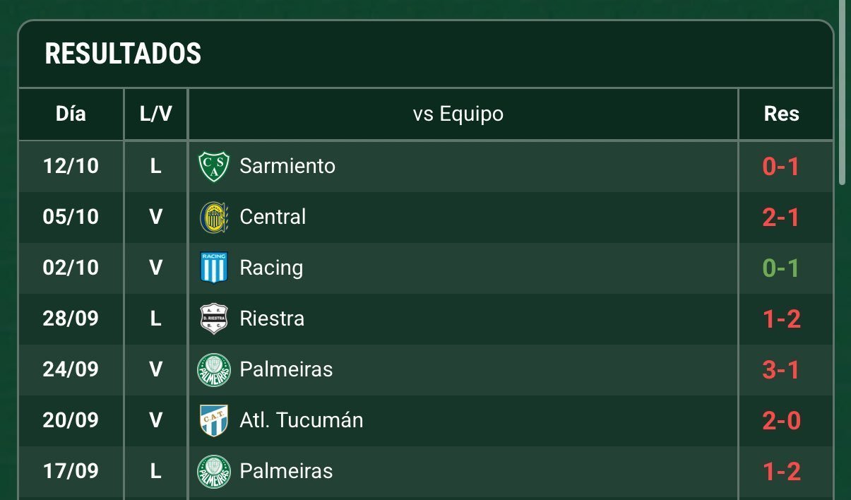Click the 2-0 result against Atl. Tucumán
Screen dimensions: 851x500
[x=781, y=421]
